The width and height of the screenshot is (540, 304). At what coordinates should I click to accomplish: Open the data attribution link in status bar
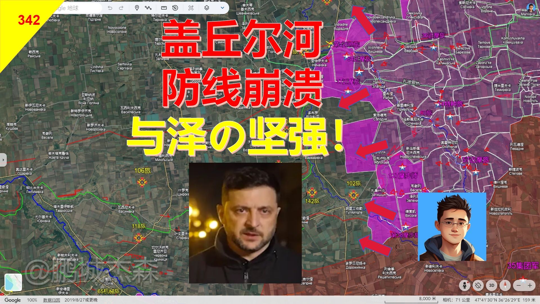51,300
